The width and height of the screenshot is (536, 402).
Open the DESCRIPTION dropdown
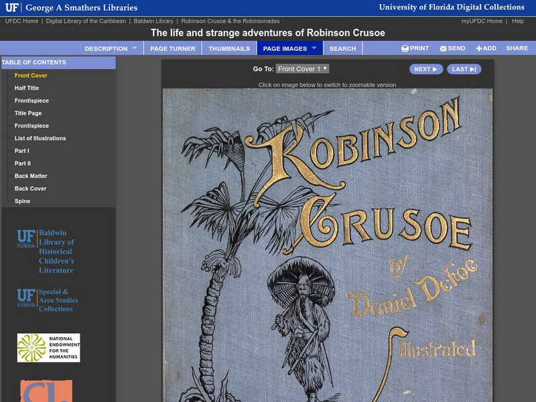pyautogui.click(x=106, y=48)
